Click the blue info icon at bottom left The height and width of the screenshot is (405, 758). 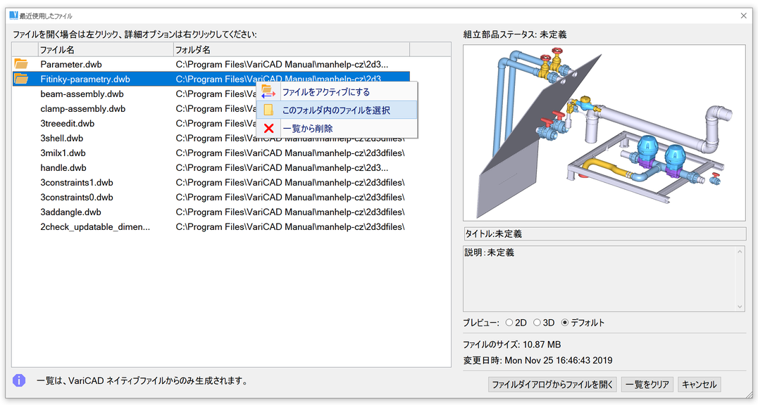pos(19,380)
